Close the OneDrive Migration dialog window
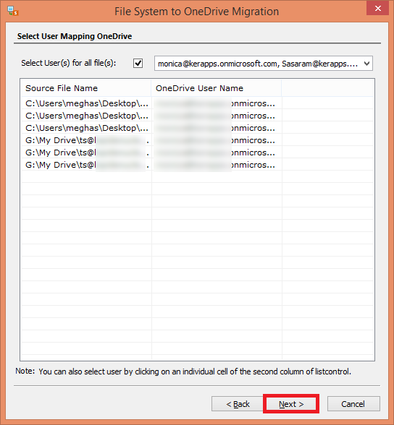 (x=377, y=9)
